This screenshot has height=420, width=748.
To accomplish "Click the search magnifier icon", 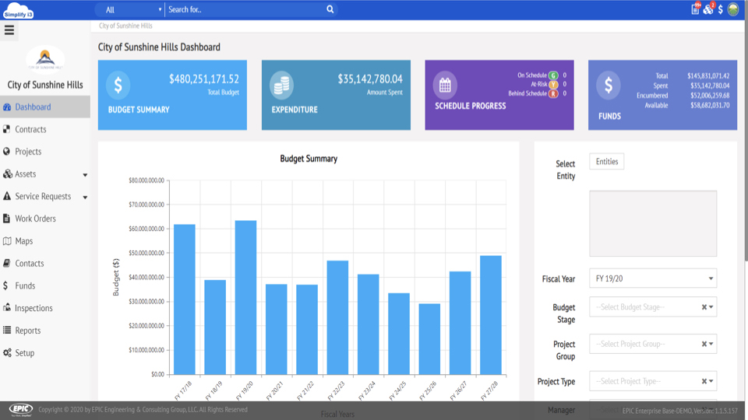I will pos(330,9).
